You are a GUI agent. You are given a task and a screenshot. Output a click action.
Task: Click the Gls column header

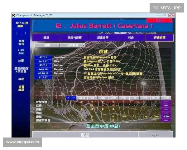click(x=92, y=98)
